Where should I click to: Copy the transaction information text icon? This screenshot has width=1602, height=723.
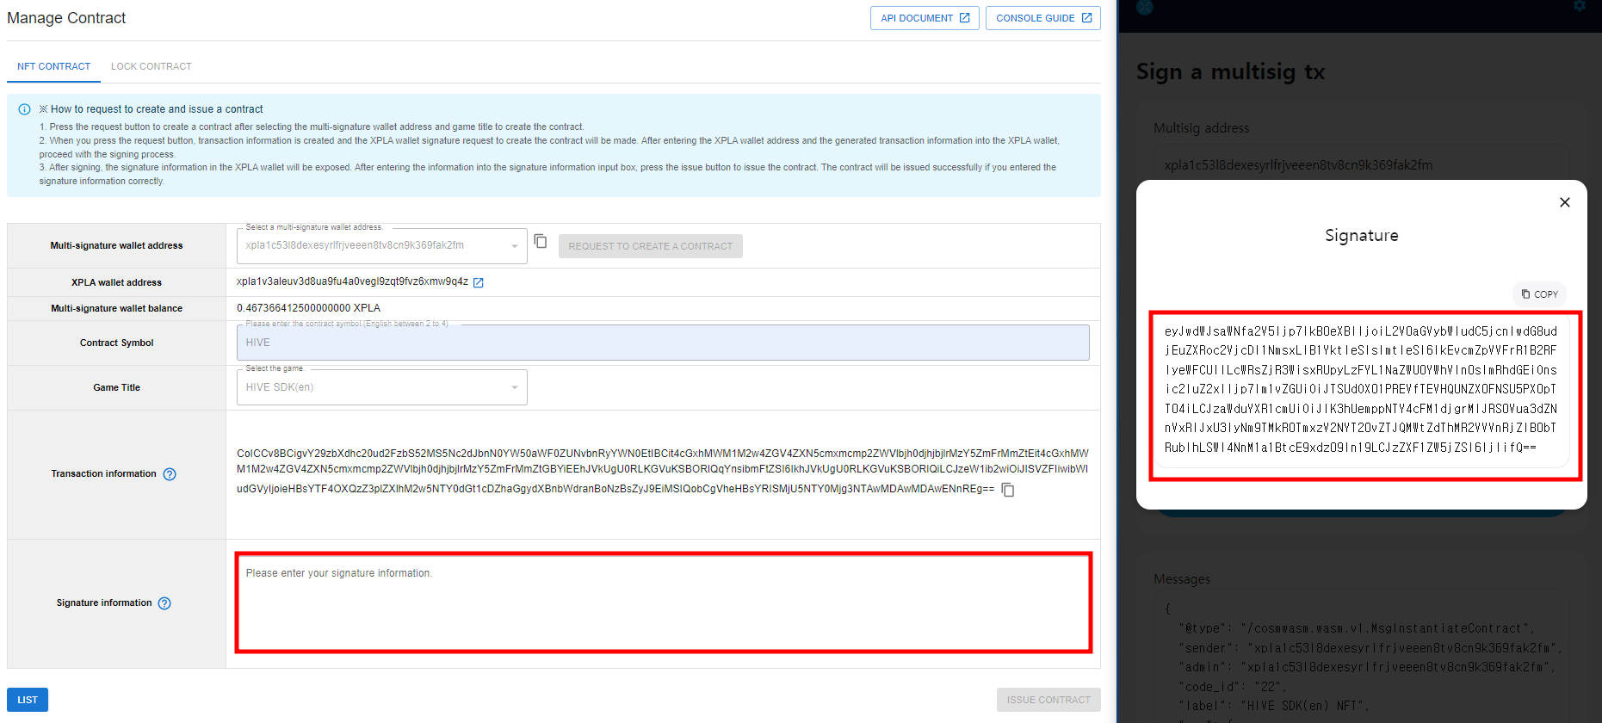click(x=1008, y=490)
